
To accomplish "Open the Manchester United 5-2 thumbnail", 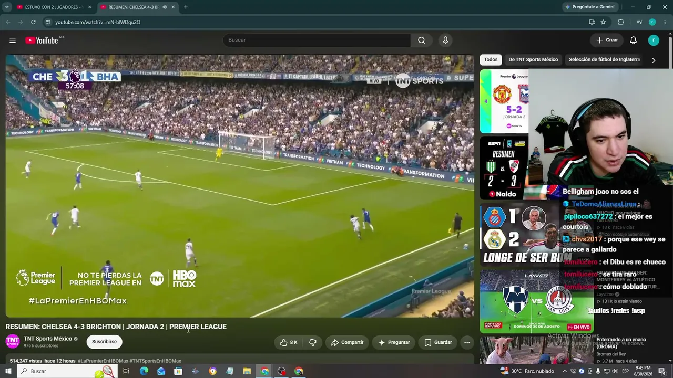I will [x=504, y=101].
